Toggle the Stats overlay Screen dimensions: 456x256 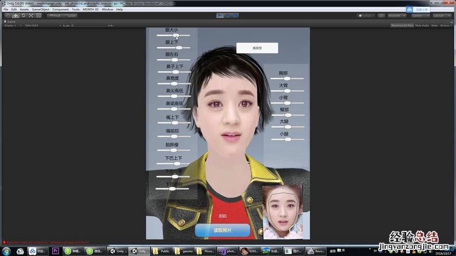click(434, 25)
